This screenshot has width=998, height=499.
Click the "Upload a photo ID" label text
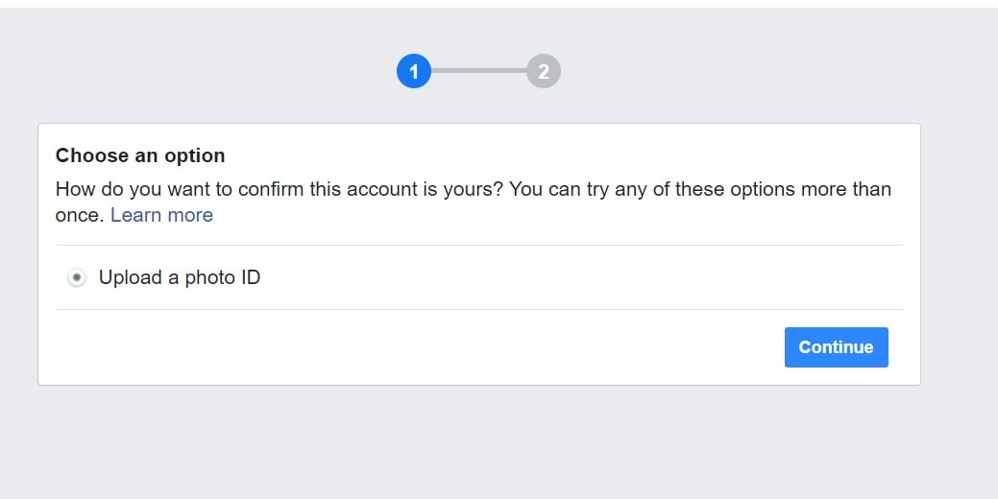point(179,277)
